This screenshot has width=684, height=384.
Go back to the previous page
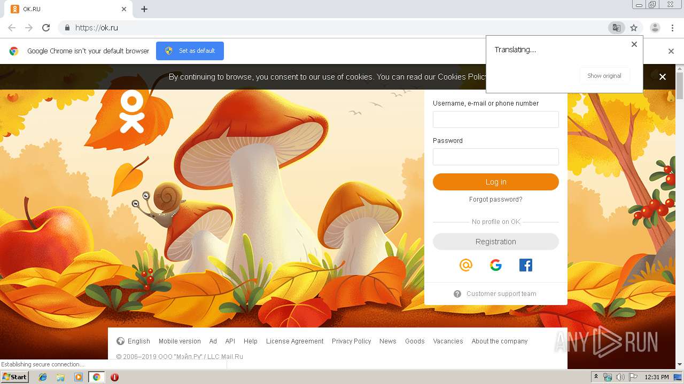click(x=12, y=28)
